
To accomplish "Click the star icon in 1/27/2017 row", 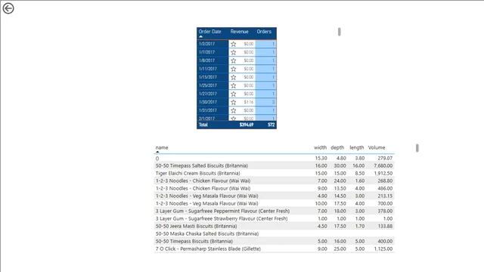I will click(234, 94).
